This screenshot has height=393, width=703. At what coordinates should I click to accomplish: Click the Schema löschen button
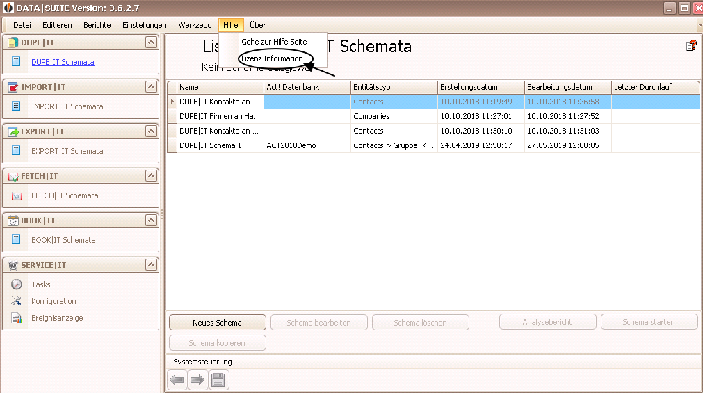(x=421, y=323)
